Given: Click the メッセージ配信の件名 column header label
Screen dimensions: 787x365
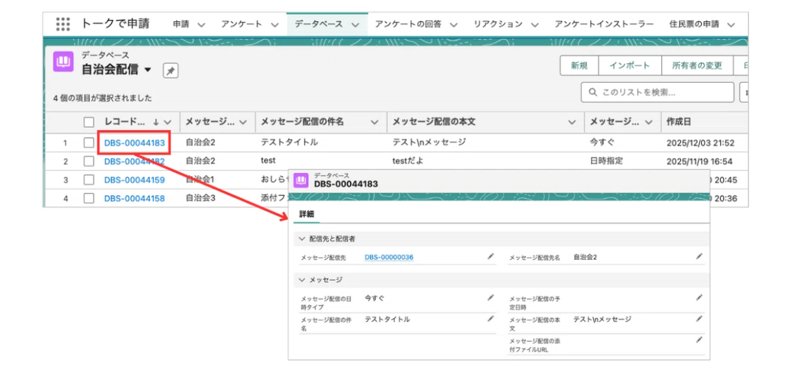Looking at the screenshot, I should (302, 122).
